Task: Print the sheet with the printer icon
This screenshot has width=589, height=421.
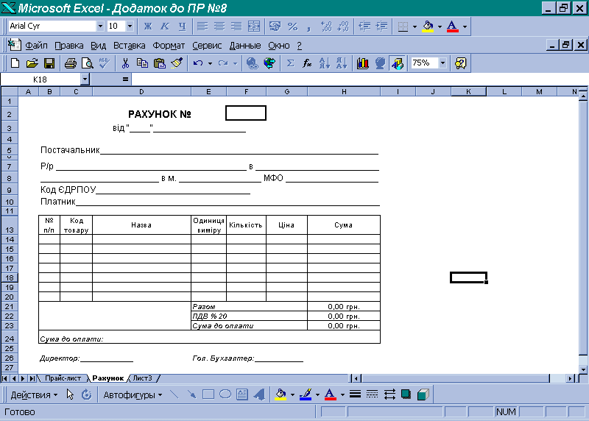Action: (x=70, y=63)
